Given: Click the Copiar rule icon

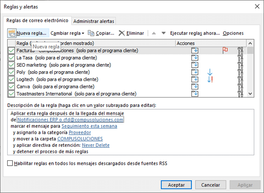Looking at the screenshot, I should 91,33.
